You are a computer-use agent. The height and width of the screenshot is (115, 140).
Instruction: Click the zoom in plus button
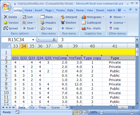click(132, 112)
